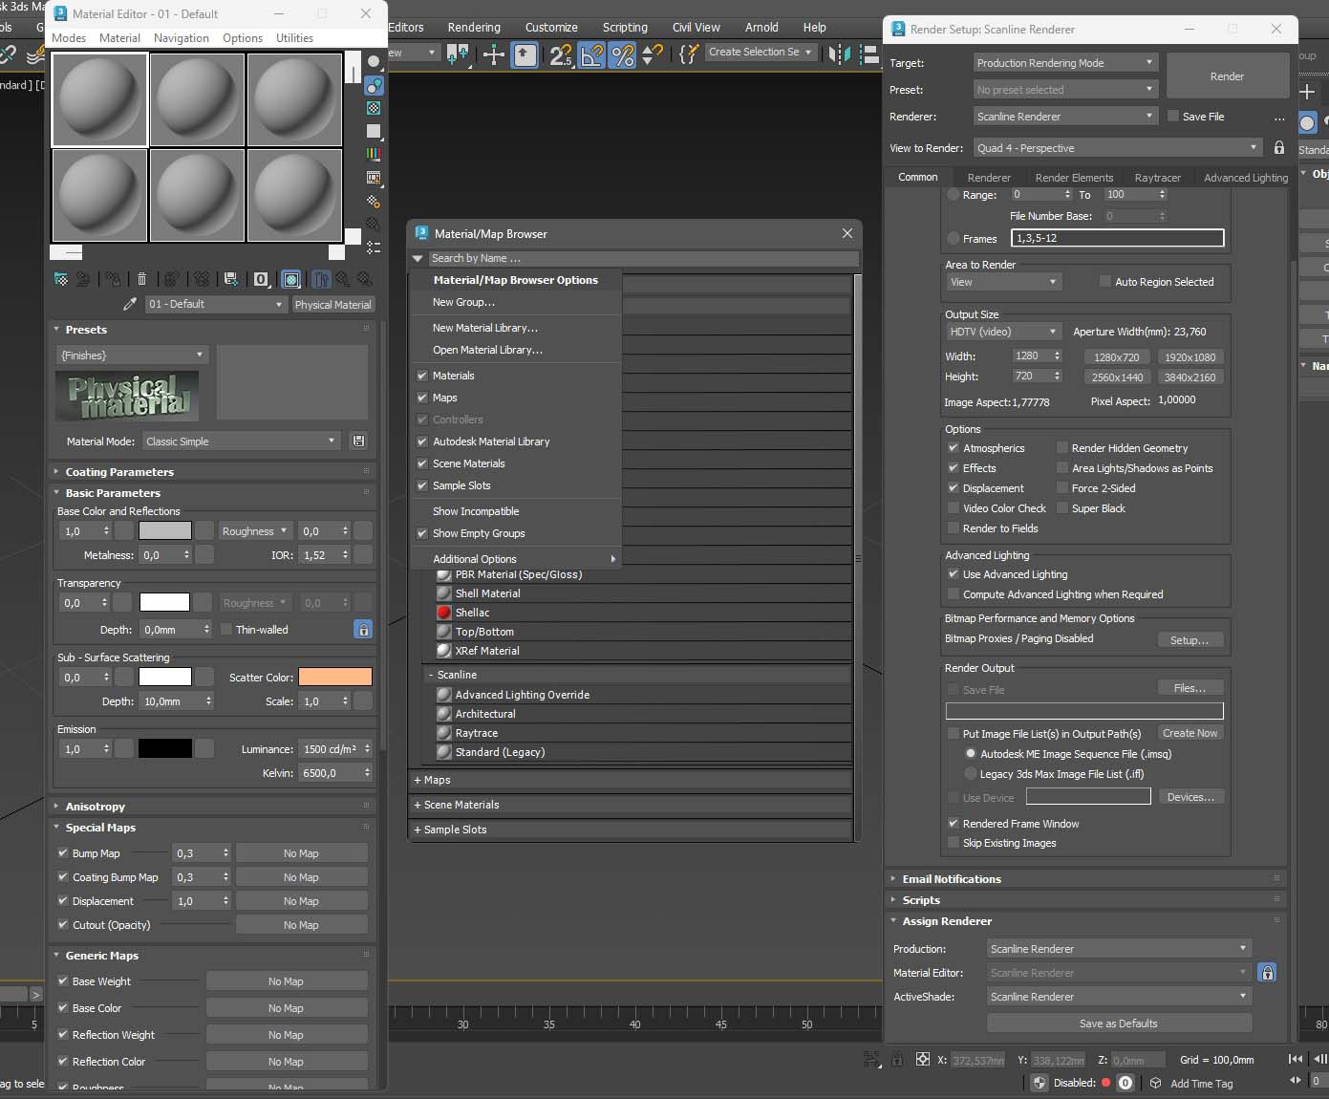Screen dimensions: 1329x1099
Task: Switch to the Raytracer tab
Action: [x=1158, y=178]
